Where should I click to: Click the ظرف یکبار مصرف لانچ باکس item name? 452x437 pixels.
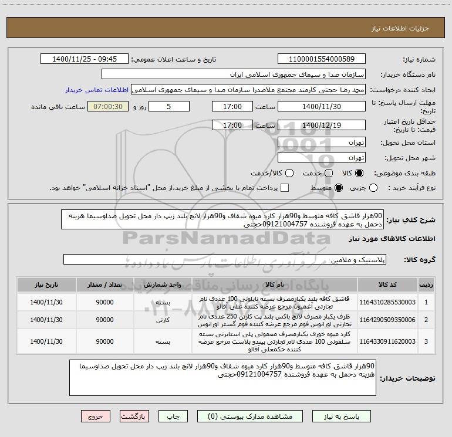pos(275,320)
